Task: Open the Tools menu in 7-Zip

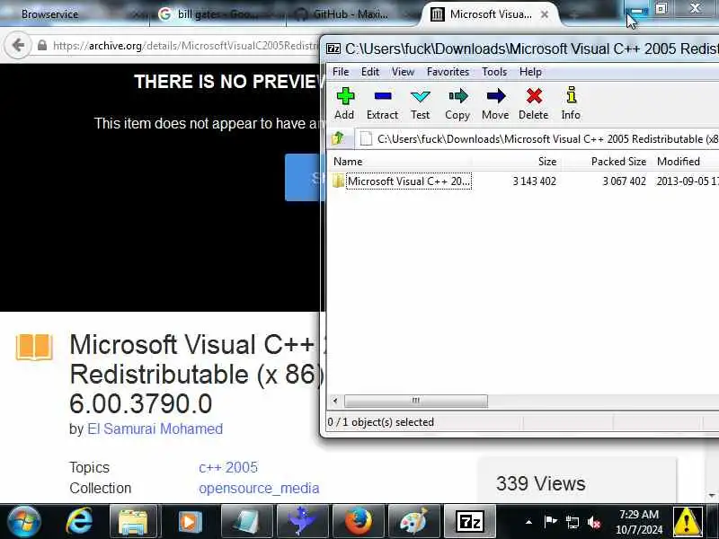Action: tap(494, 72)
